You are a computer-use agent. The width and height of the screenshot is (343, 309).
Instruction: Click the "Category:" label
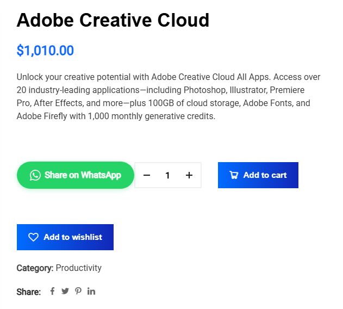35,268
